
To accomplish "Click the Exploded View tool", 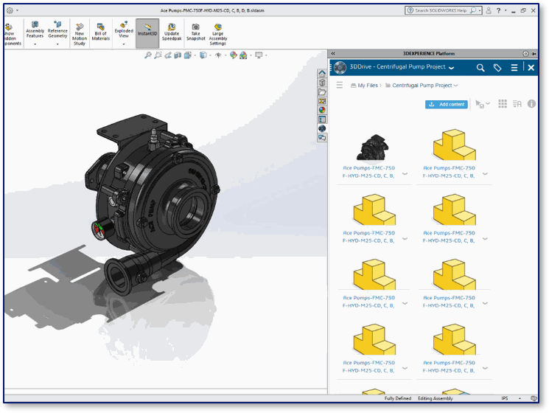I will tap(124, 30).
